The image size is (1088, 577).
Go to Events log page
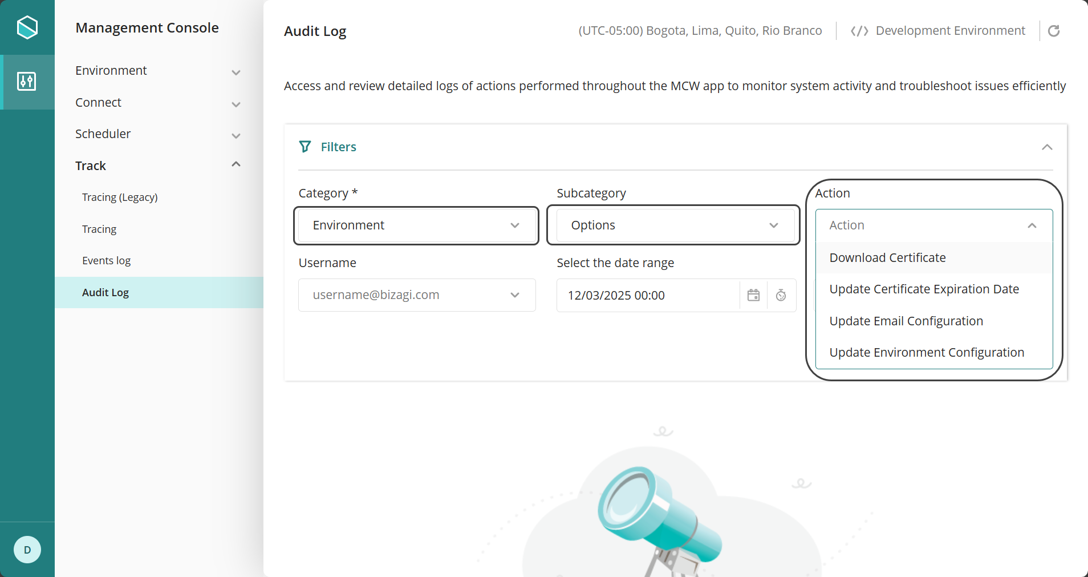(x=106, y=261)
